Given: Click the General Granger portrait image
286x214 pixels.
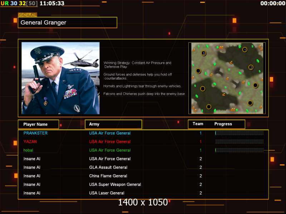Looking at the screenshot, I should click(x=60, y=78).
